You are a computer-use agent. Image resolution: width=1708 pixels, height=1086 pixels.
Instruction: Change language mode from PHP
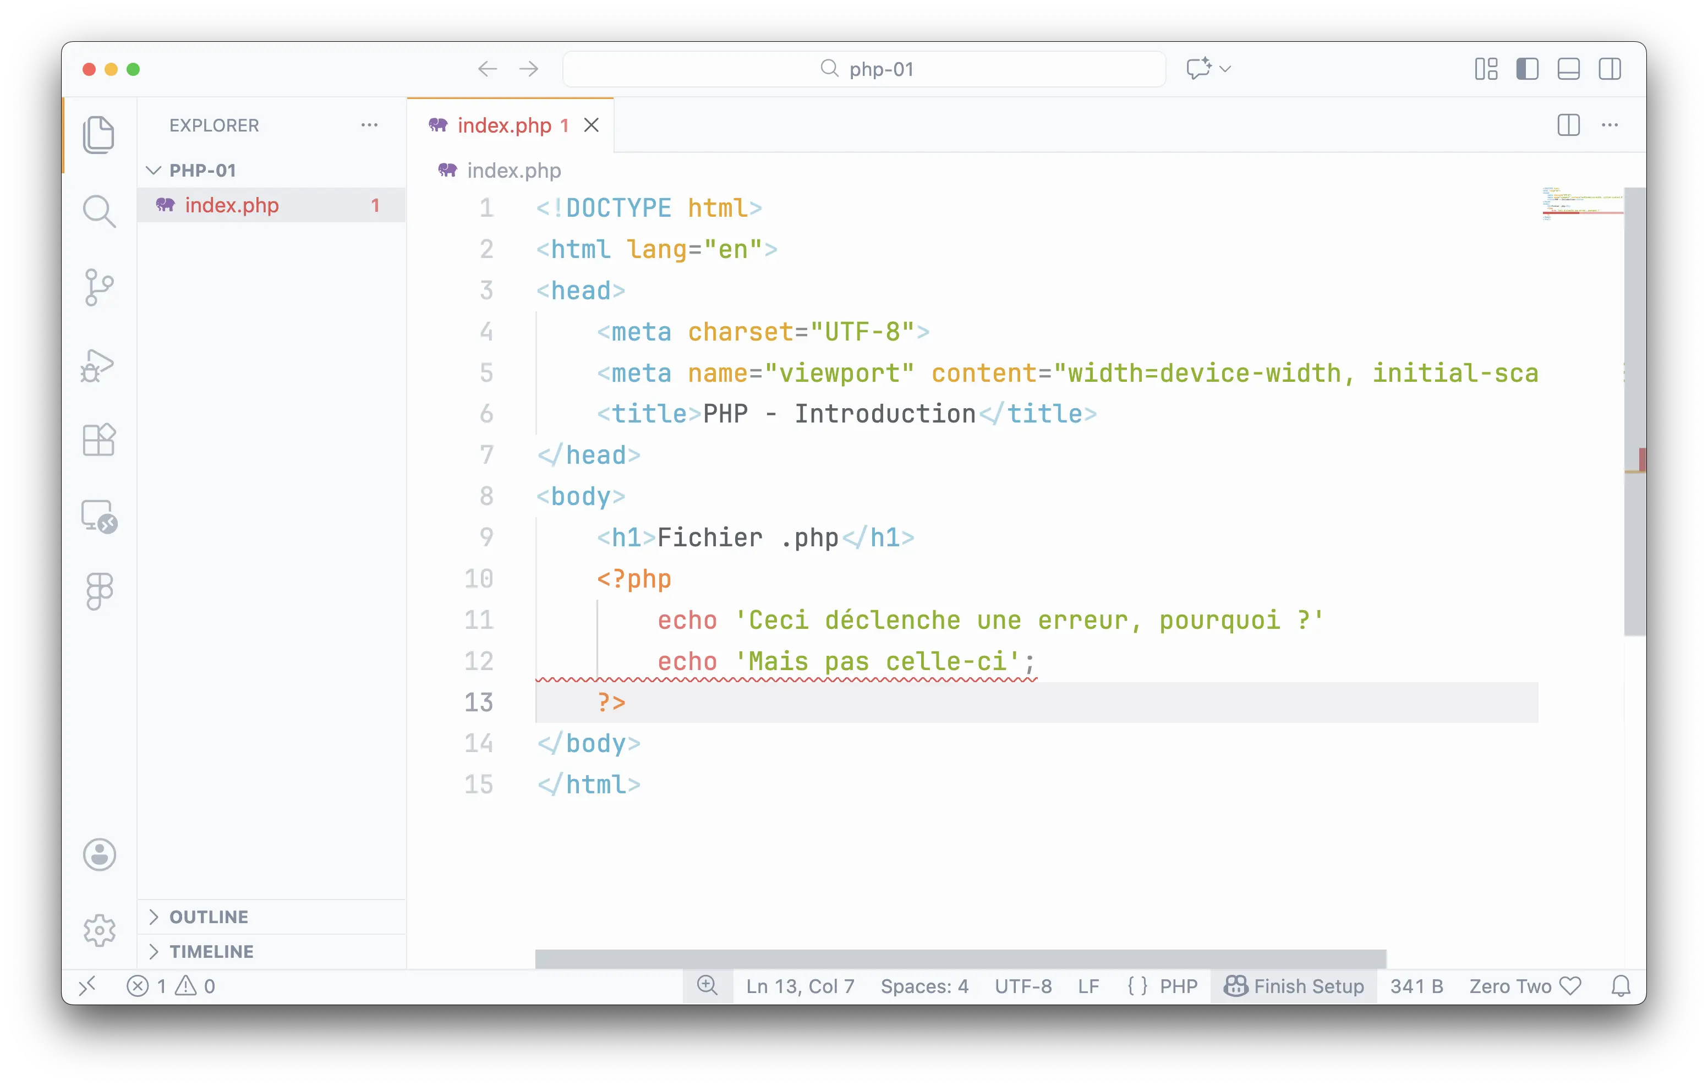click(1178, 986)
